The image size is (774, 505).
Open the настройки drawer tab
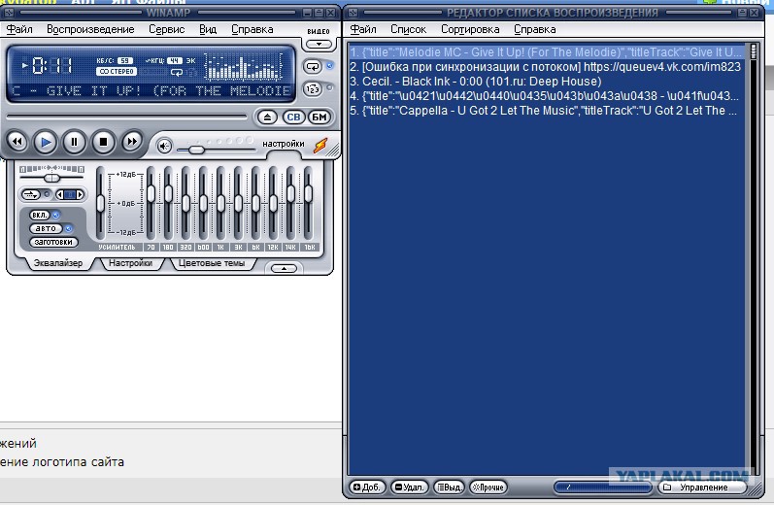pos(283,144)
